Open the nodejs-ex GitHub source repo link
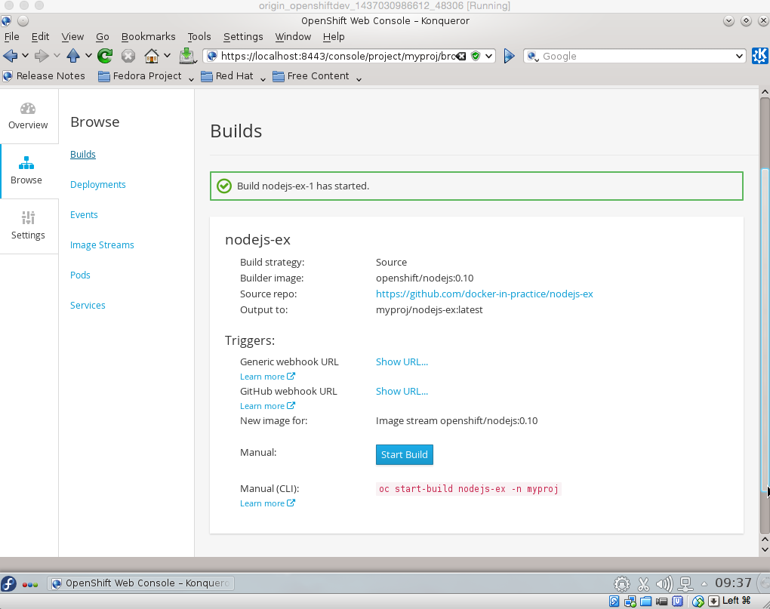 coord(484,294)
